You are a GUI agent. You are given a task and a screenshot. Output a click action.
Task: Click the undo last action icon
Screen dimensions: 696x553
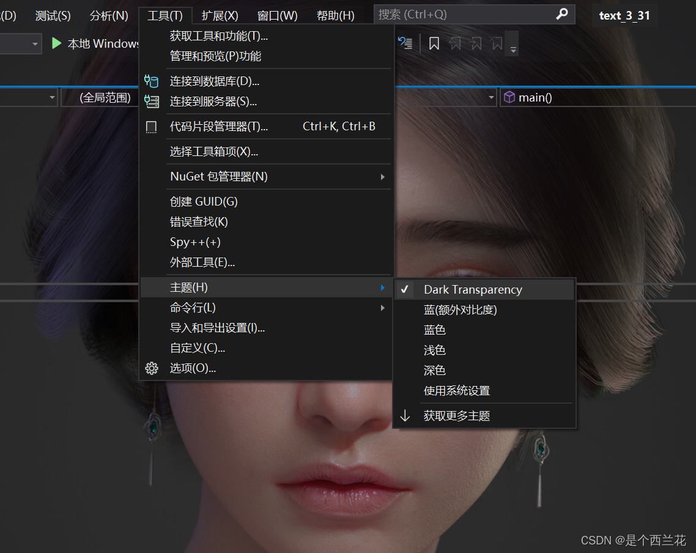405,43
